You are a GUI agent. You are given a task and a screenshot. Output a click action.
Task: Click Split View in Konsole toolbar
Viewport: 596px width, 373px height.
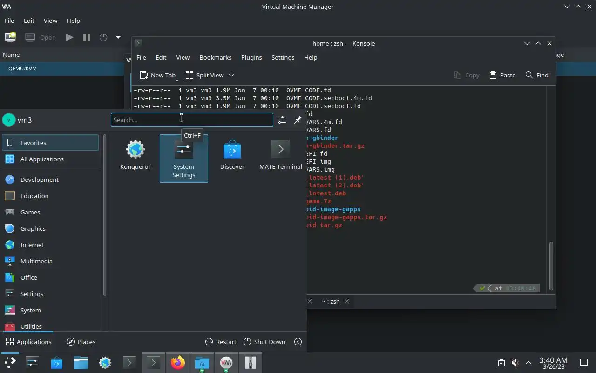(205, 75)
